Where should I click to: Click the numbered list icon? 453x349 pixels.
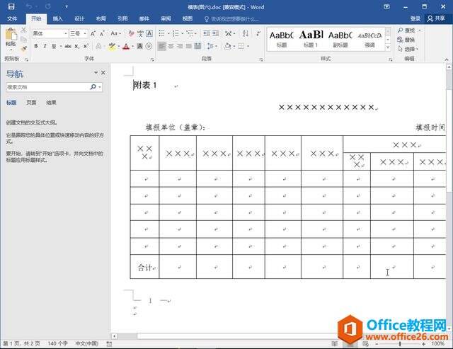pyautogui.click(x=176, y=33)
